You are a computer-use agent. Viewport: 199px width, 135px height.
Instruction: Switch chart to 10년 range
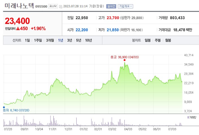[x=88, y=40]
